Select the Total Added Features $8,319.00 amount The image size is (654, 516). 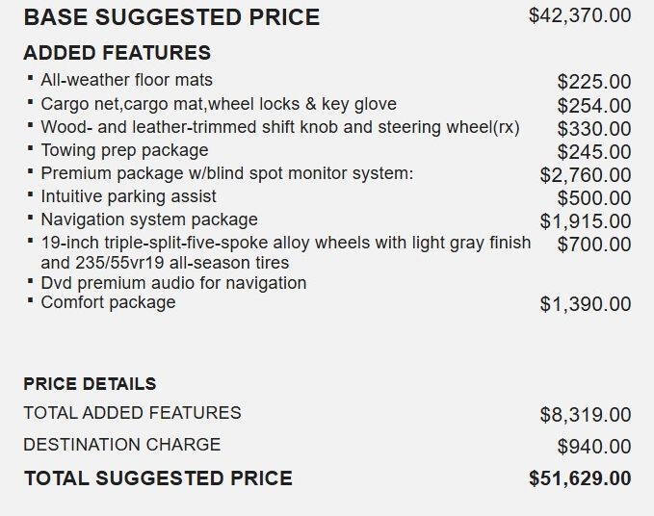coord(586,415)
